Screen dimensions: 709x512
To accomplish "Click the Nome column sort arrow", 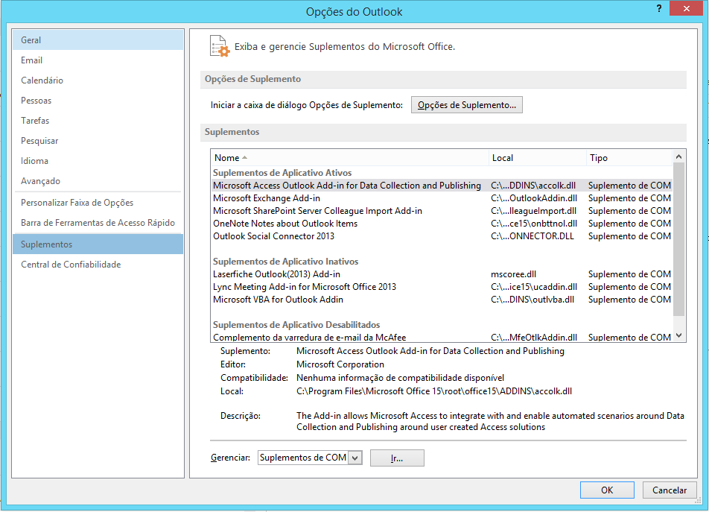I will (244, 158).
